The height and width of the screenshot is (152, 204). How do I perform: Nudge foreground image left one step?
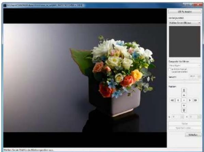[x=178, y=100]
